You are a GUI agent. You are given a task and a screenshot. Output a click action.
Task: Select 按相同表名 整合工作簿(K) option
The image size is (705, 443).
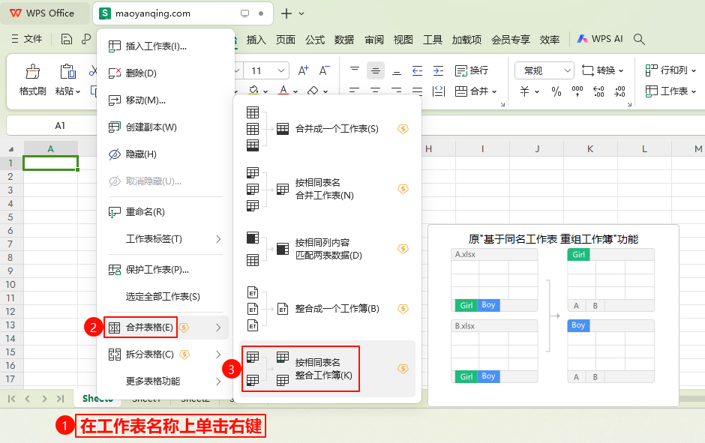point(323,369)
